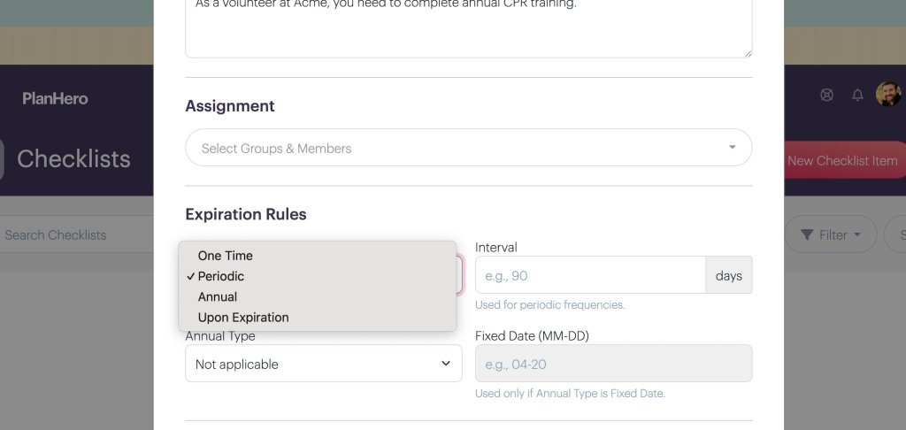Expand the Annual Type dropdown
This screenshot has width=906, height=430.
pos(324,364)
